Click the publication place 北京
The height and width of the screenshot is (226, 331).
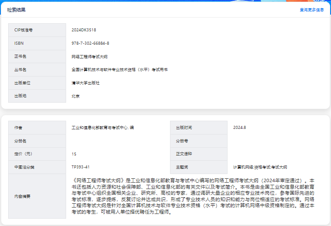(76, 96)
